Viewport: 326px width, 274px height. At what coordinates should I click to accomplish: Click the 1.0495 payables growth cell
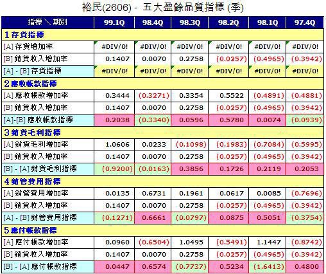coord(190,242)
